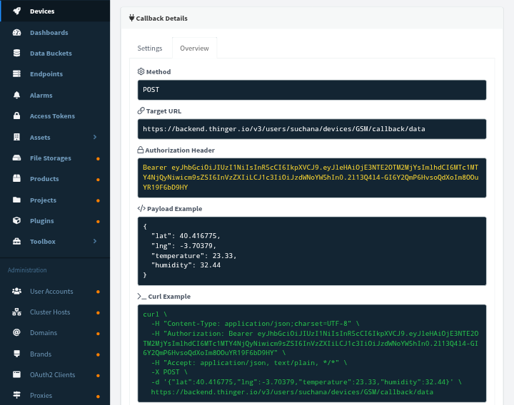Click the Assets building icon
Screen dimensions: 514x405
tap(16, 137)
